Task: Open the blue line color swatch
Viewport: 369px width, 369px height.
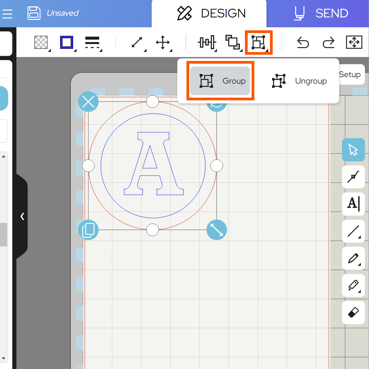Action: point(67,42)
